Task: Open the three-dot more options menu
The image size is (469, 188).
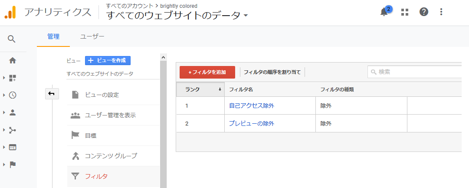Action: pyautogui.click(x=441, y=12)
